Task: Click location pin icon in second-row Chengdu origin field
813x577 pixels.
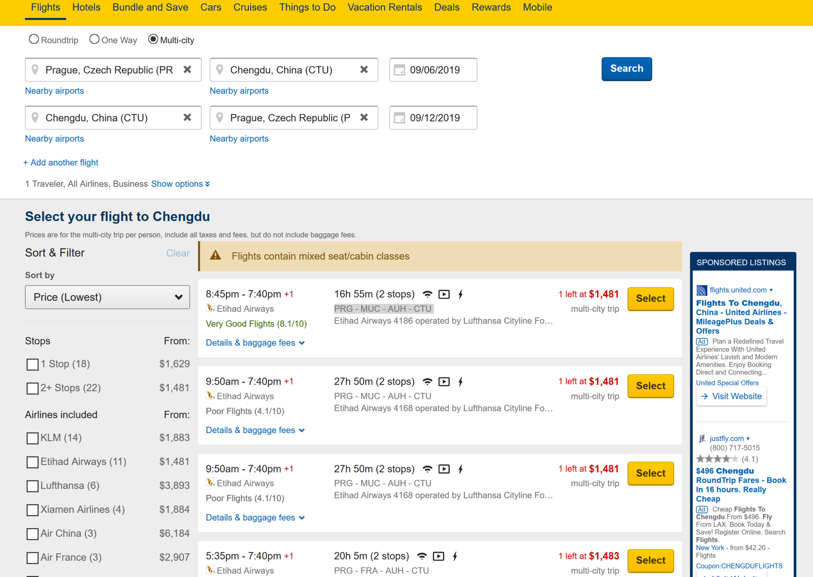Action: 35,118
